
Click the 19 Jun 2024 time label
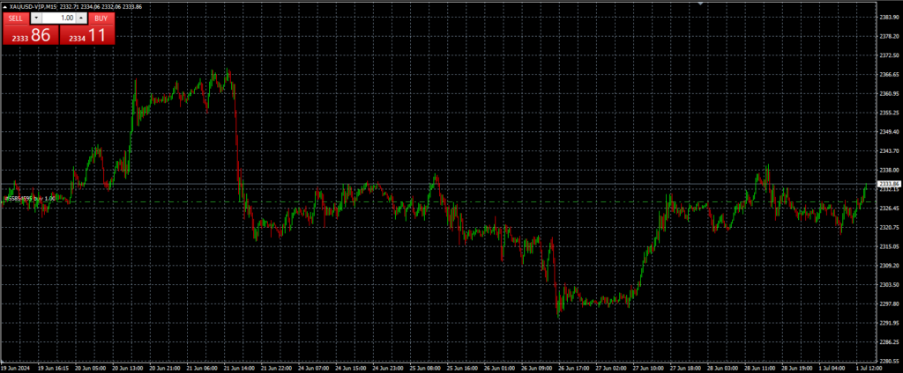pyautogui.click(x=18, y=368)
